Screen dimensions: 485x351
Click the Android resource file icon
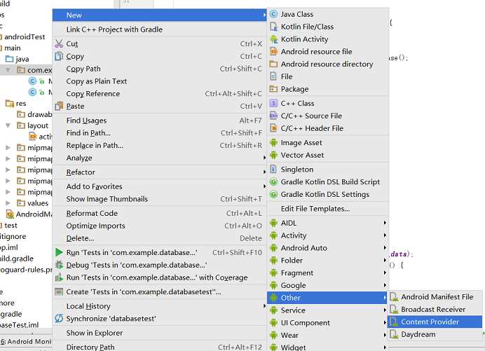pos(273,51)
